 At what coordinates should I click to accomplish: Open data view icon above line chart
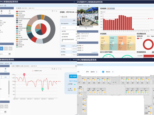click(x=52, y=69)
